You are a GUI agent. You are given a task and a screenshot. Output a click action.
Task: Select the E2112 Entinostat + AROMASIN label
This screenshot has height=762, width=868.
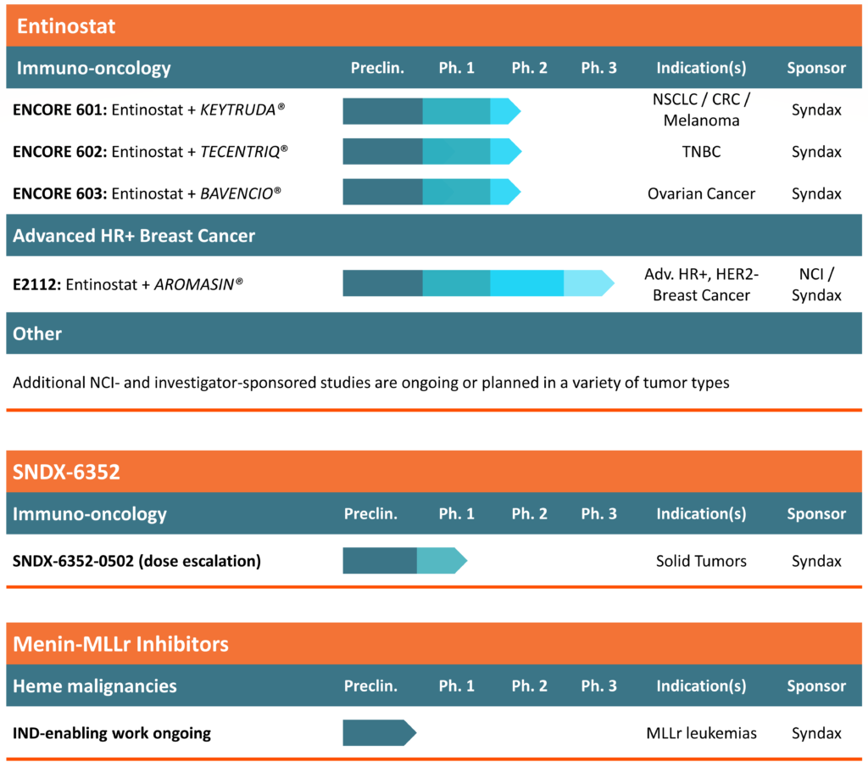127,284
